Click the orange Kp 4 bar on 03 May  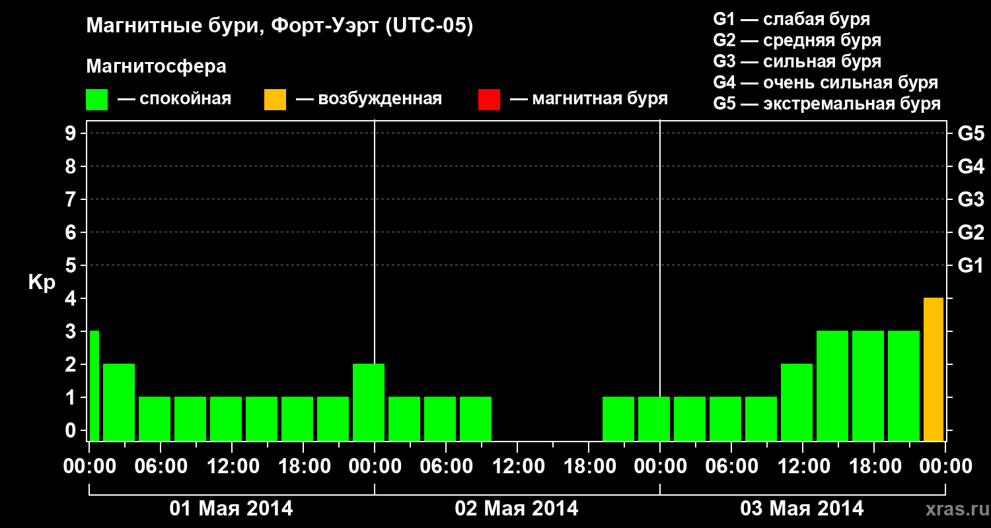(934, 369)
